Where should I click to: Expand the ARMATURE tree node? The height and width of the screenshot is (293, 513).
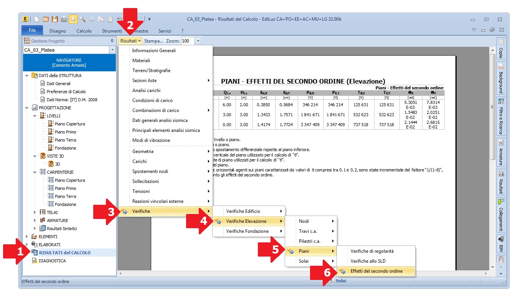[35, 221]
